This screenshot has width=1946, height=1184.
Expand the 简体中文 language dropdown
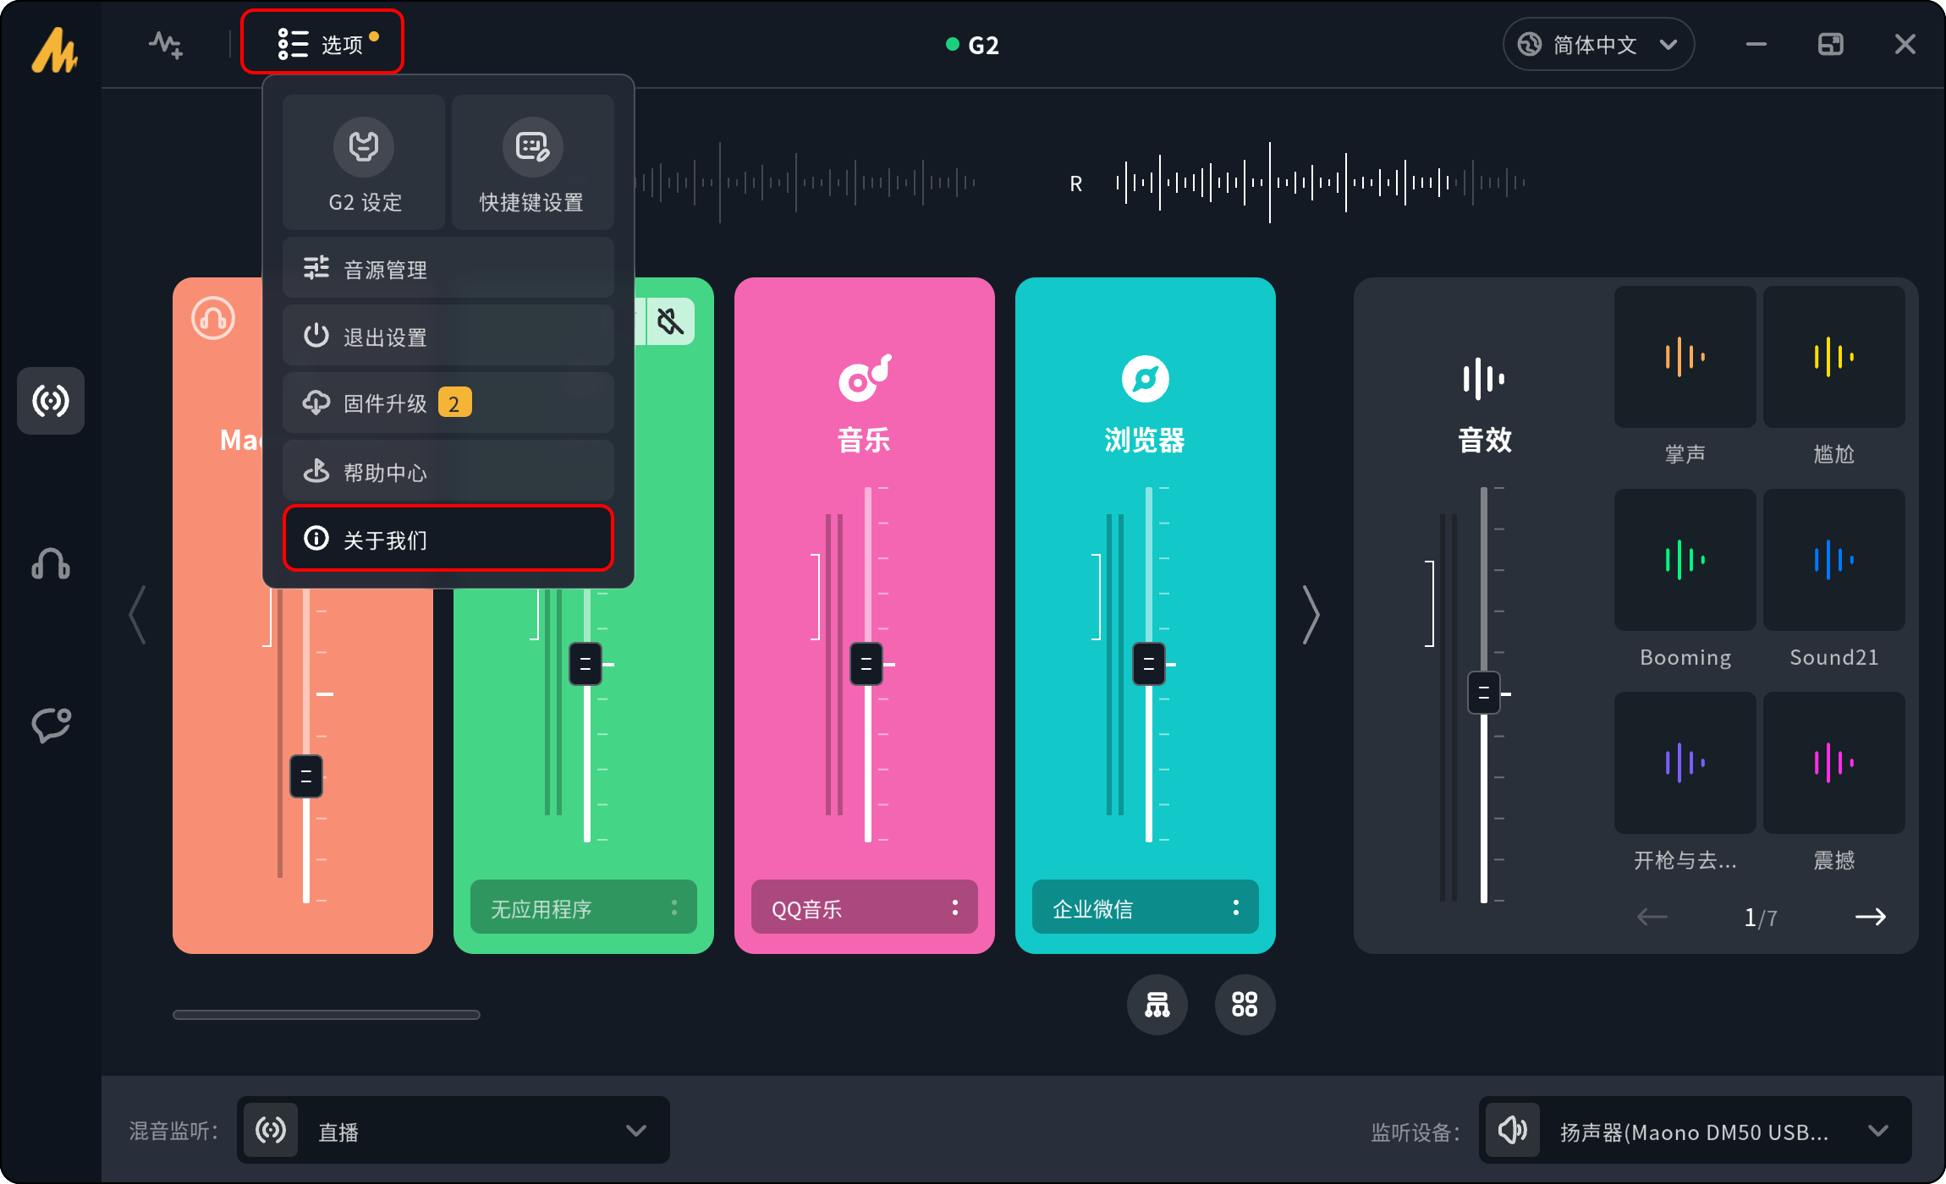coord(1598,44)
